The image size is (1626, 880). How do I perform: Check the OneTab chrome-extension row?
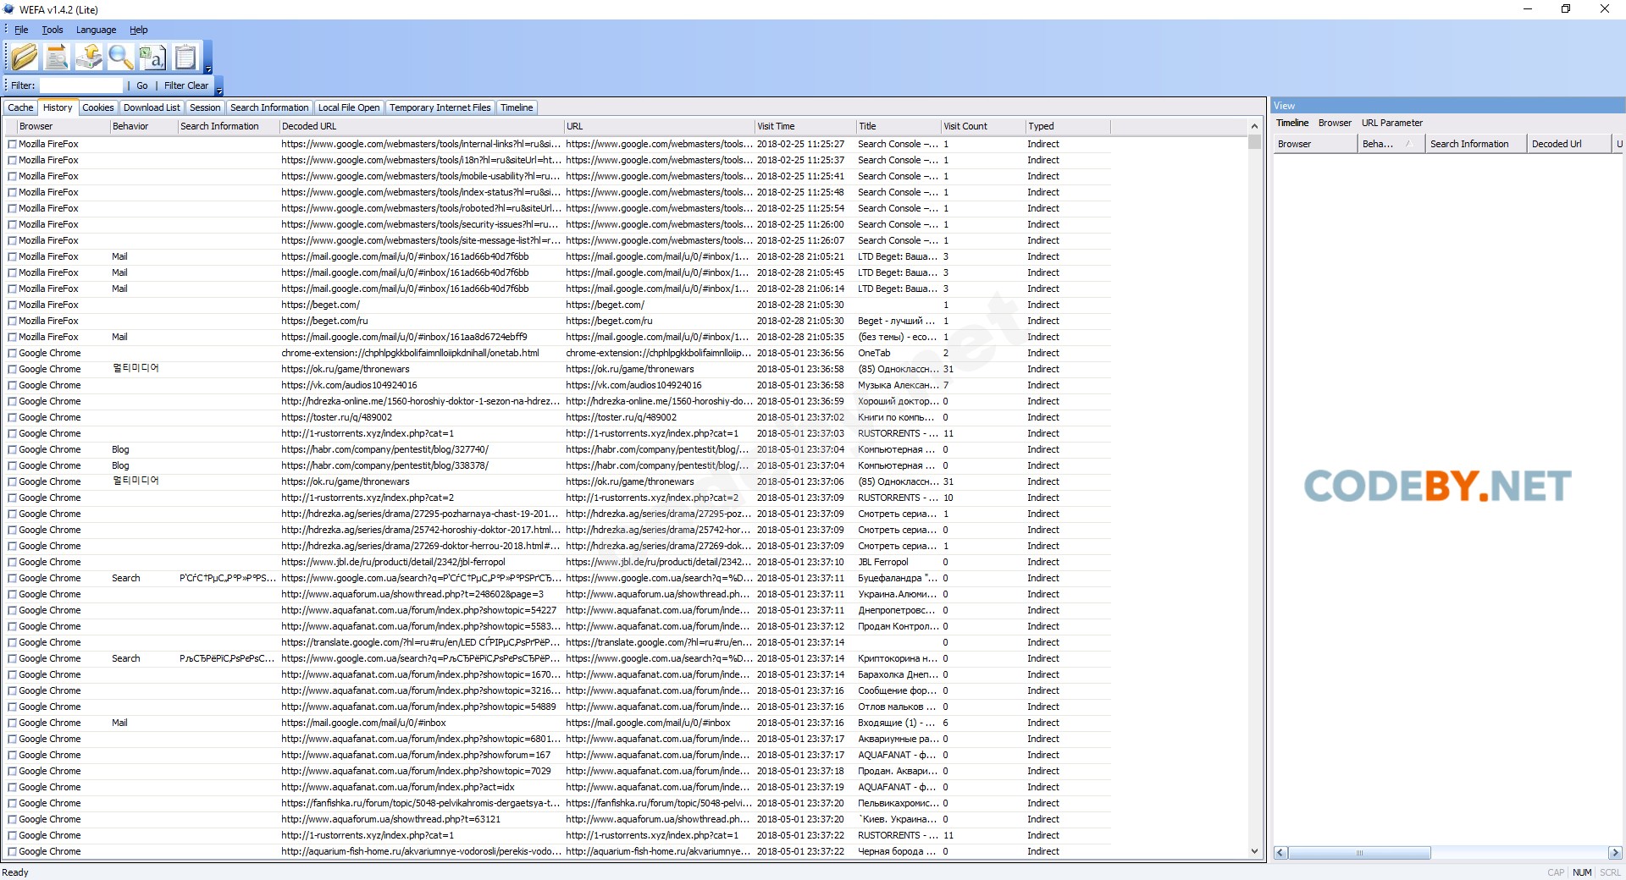click(x=13, y=354)
